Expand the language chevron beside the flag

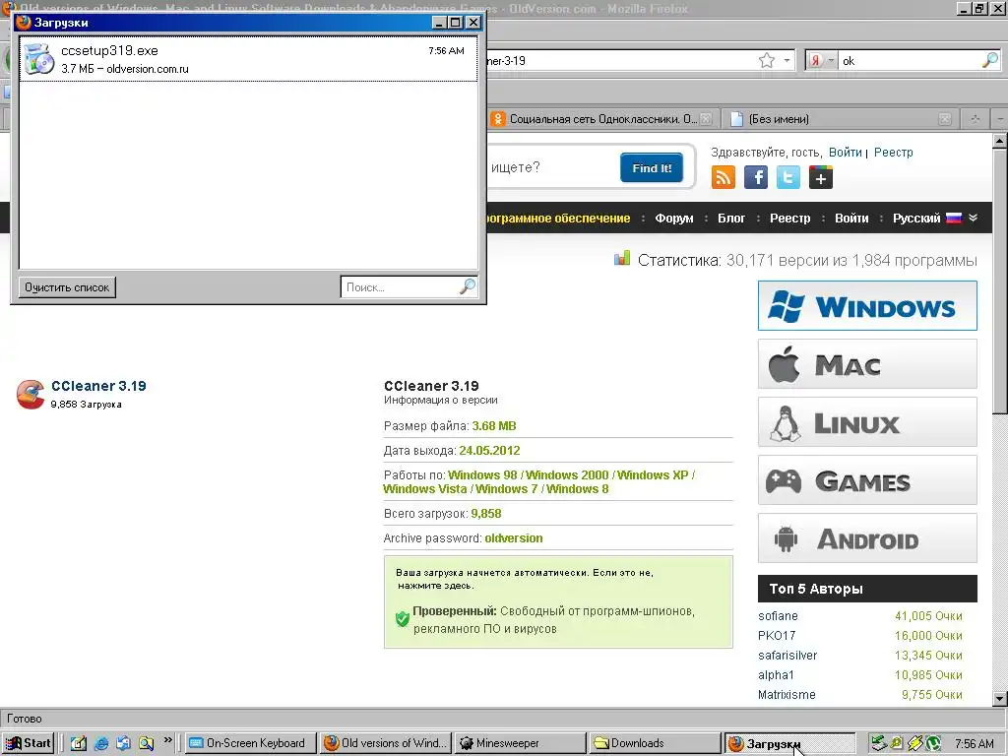tap(974, 218)
